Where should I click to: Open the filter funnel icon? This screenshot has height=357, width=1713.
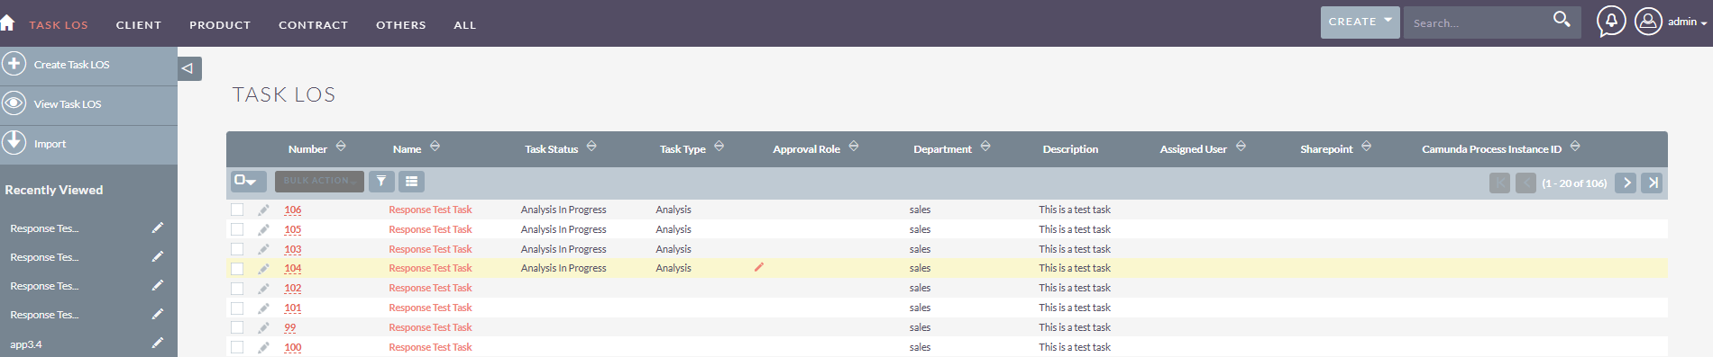tap(381, 182)
